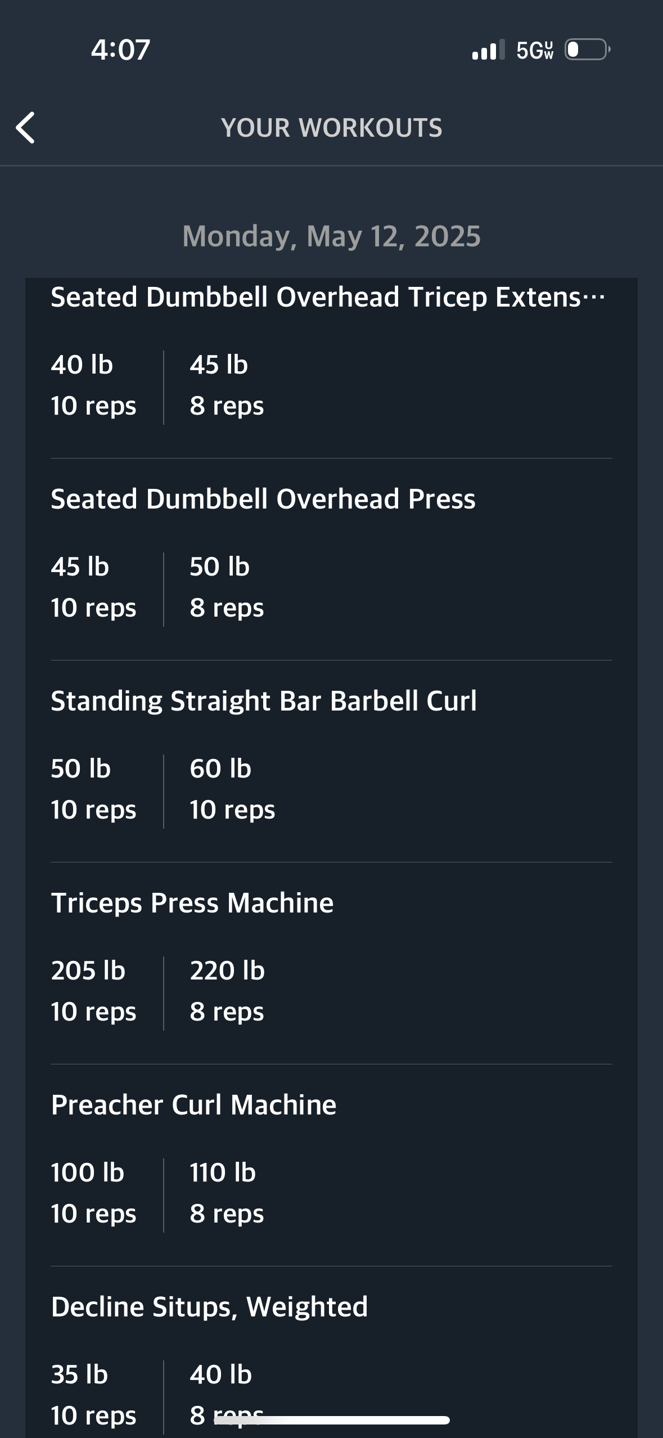The image size is (663, 1438).
Task: Select the 50 lb 8 reps overhead press set
Action: click(x=227, y=587)
